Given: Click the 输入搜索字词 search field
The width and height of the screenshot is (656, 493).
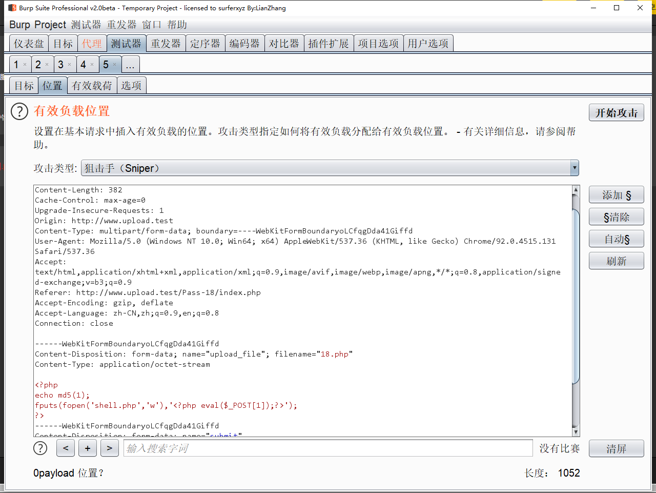Looking at the screenshot, I should click(x=328, y=448).
